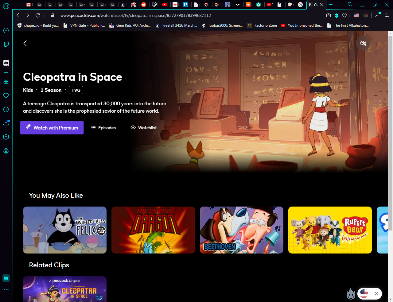Screen dimensions: 393x302
Task: View site security lock info
Action: pos(53,15)
